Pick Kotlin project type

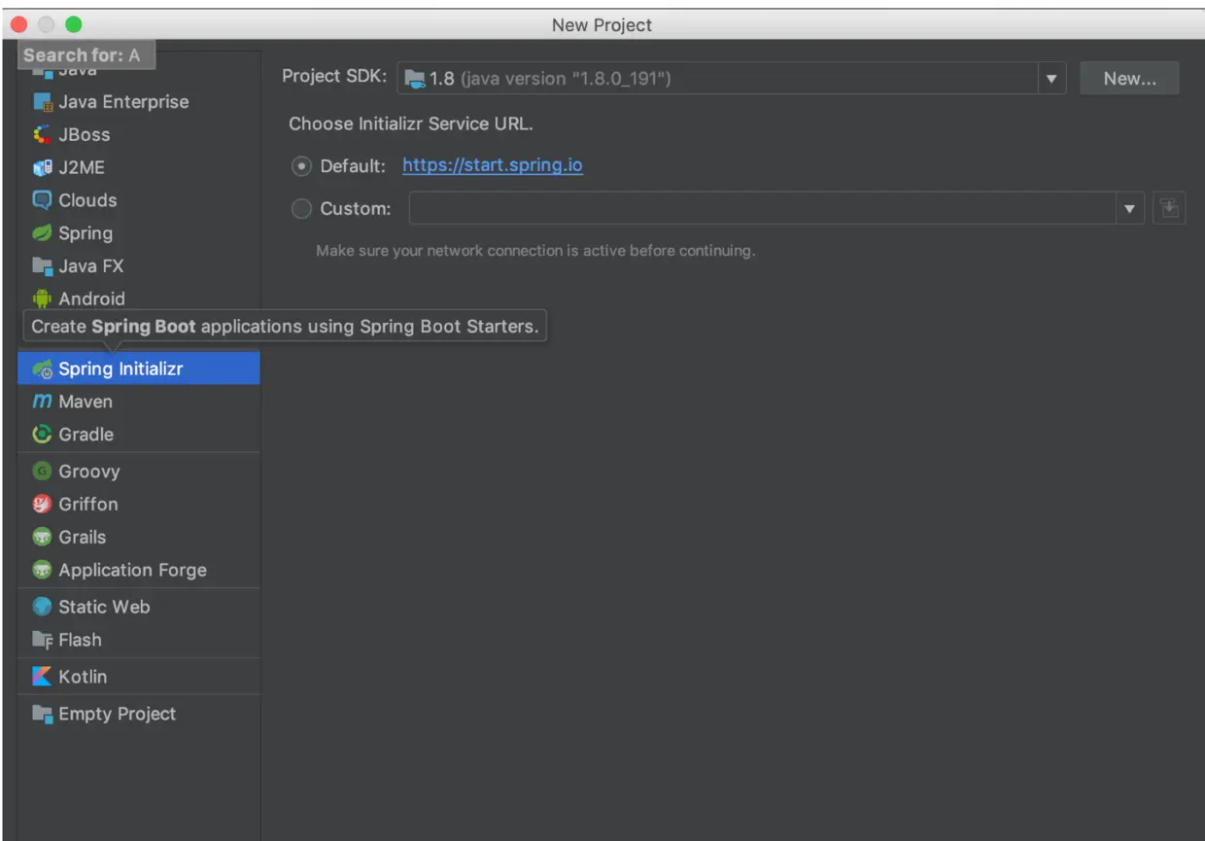[139, 677]
